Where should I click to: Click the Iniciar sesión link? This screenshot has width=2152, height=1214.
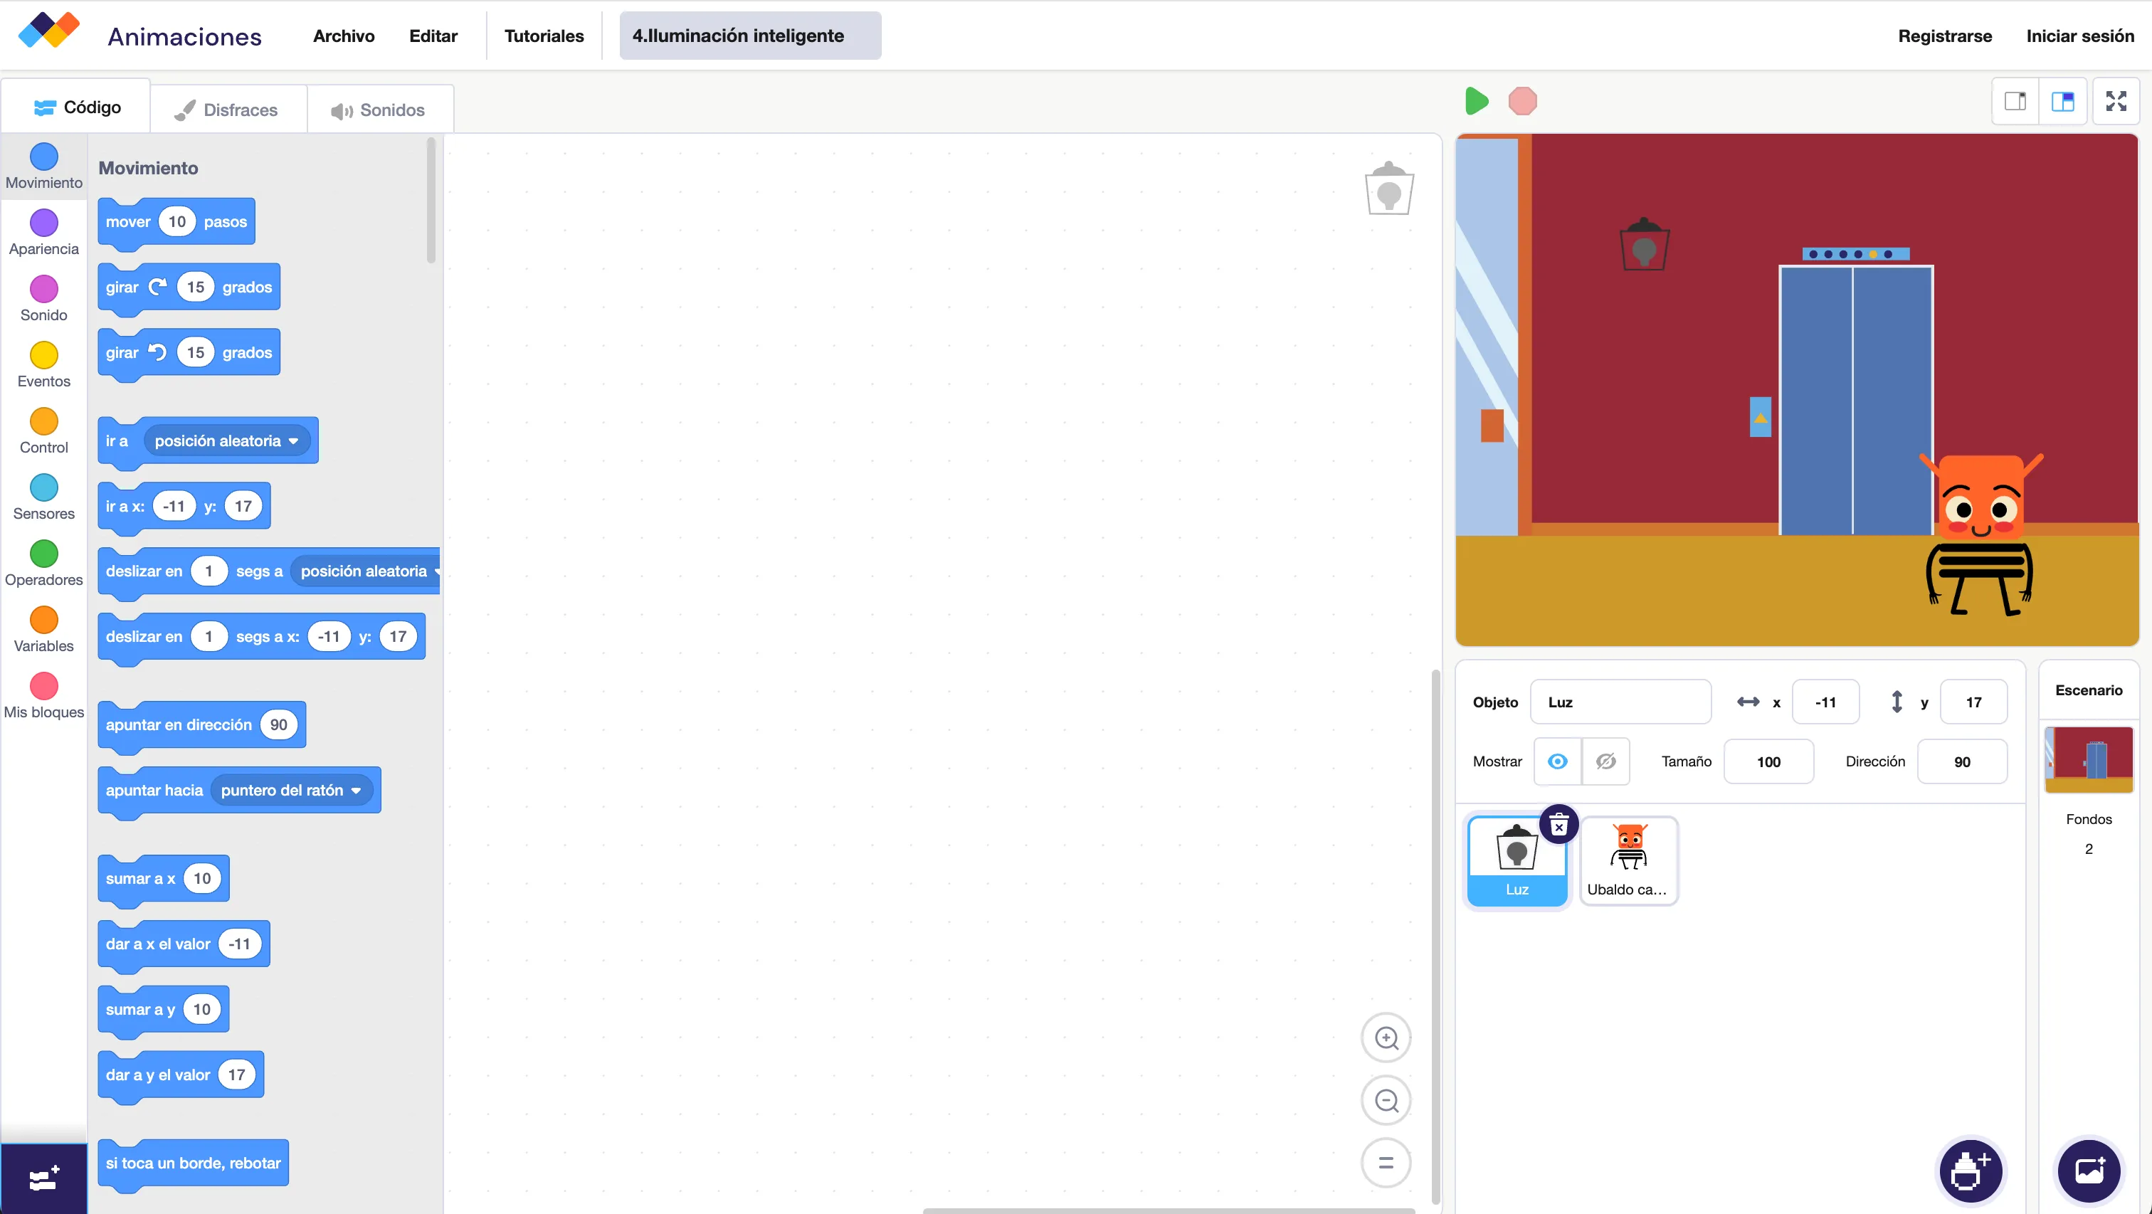point(2079,36)
